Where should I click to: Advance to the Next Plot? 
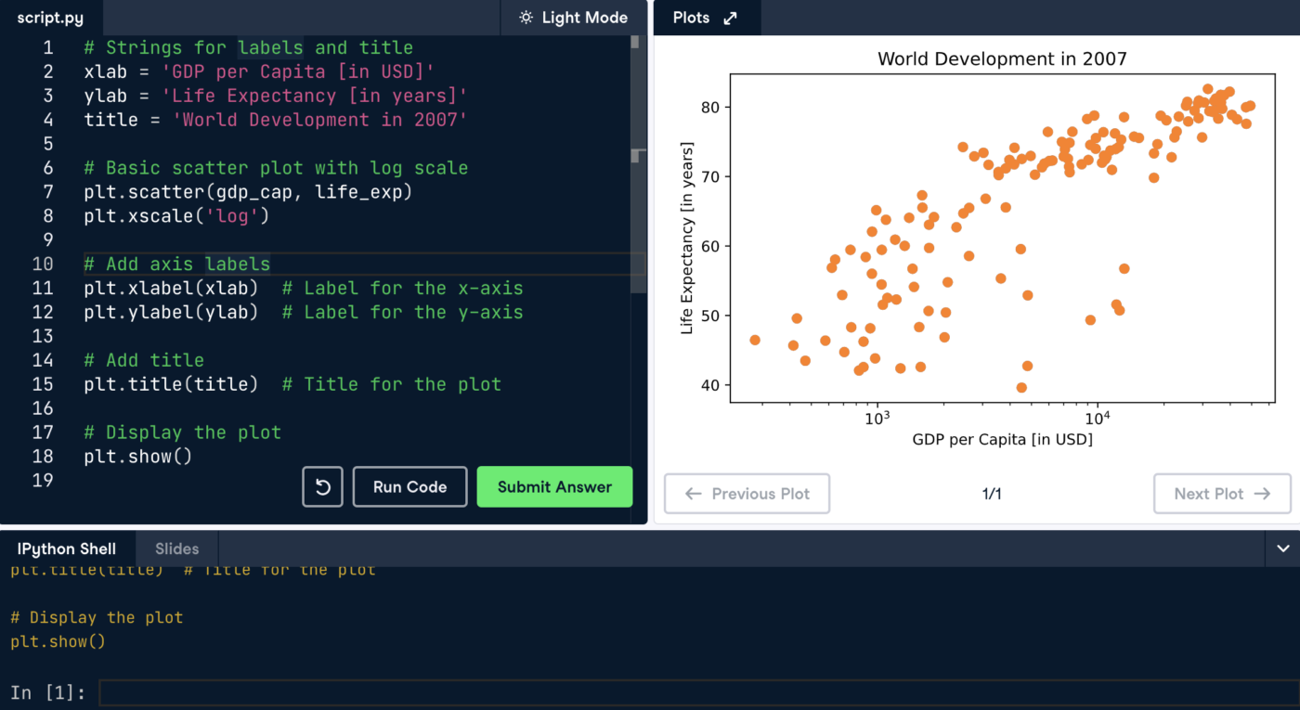coord(1221,494)
